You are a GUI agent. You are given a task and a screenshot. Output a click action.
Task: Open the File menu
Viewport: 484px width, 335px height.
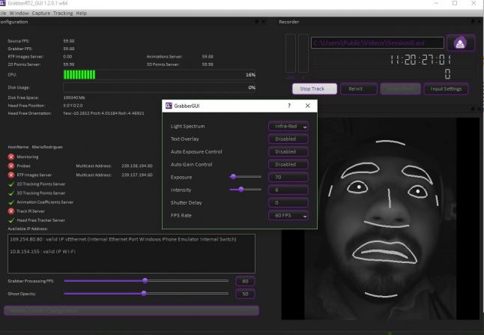coord(3,13)
